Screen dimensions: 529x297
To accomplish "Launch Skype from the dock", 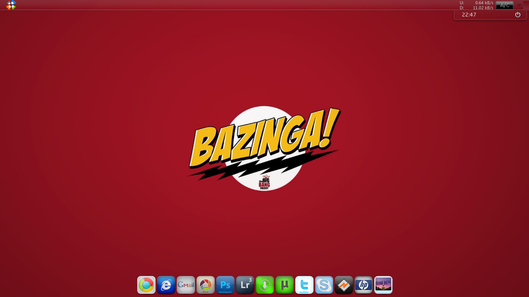I will coord(324,285).
